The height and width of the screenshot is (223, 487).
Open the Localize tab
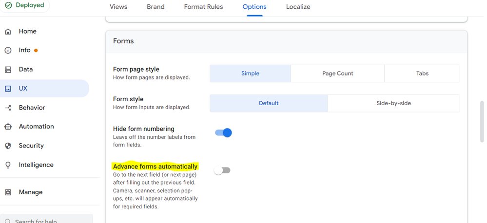(x=298, y=7)
